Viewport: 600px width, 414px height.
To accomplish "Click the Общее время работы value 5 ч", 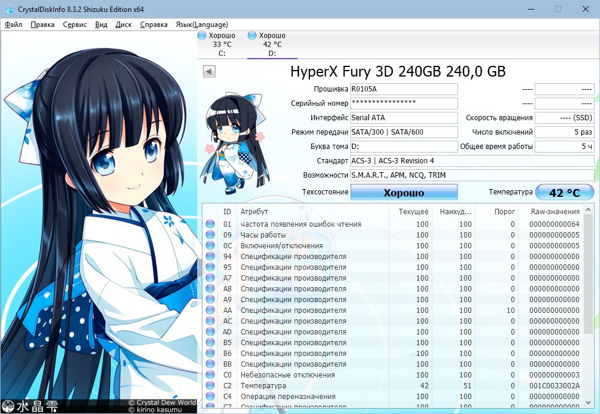I will (565, 147).
